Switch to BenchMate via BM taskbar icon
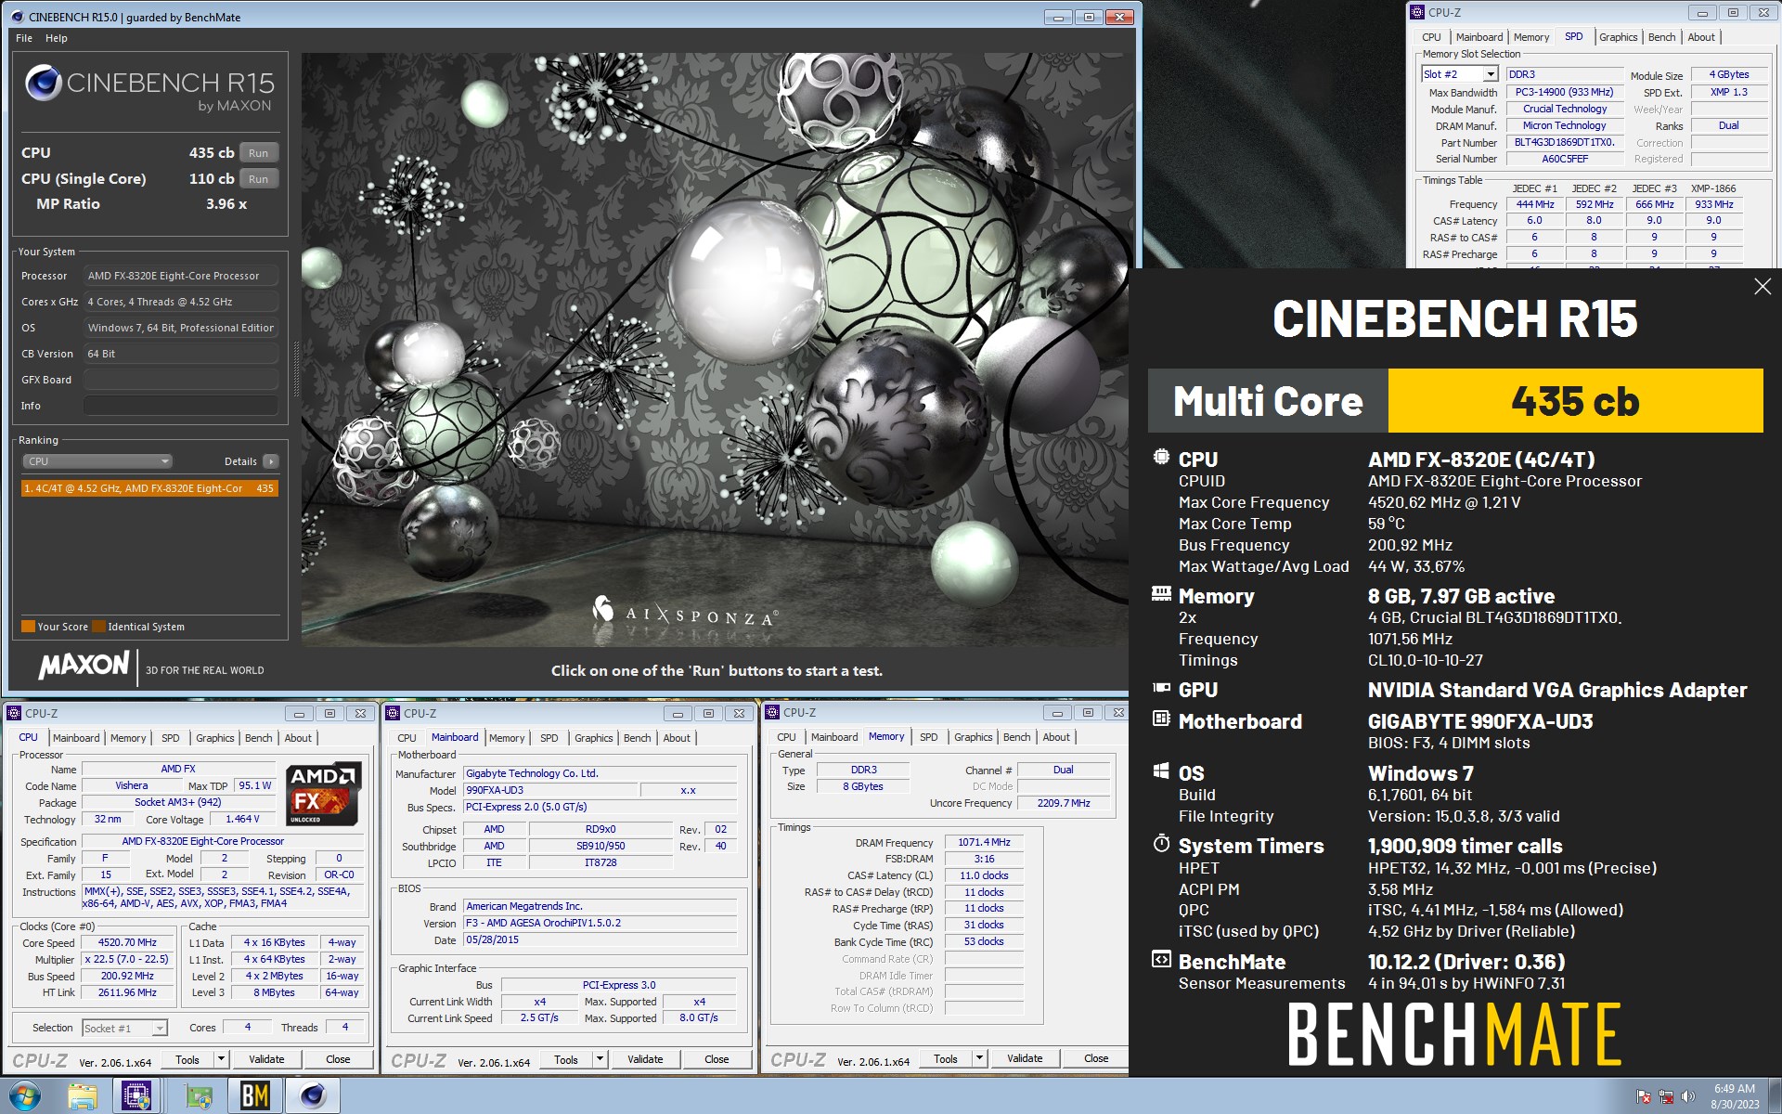1782x1114 pixels. click(x=254, y=1096)
